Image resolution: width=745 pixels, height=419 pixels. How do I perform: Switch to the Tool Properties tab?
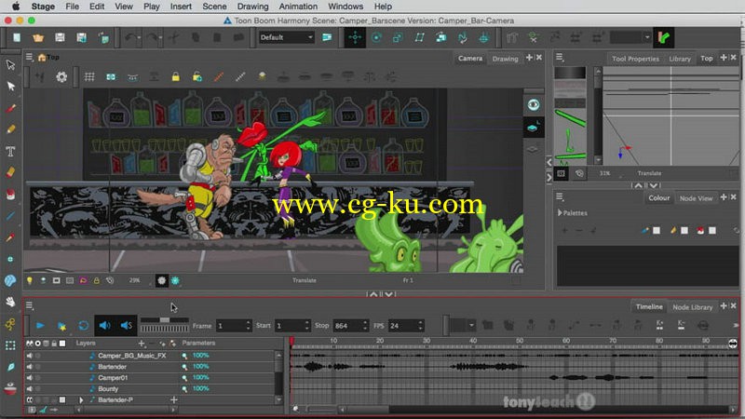pyautogui.click(x=635, y=59)
